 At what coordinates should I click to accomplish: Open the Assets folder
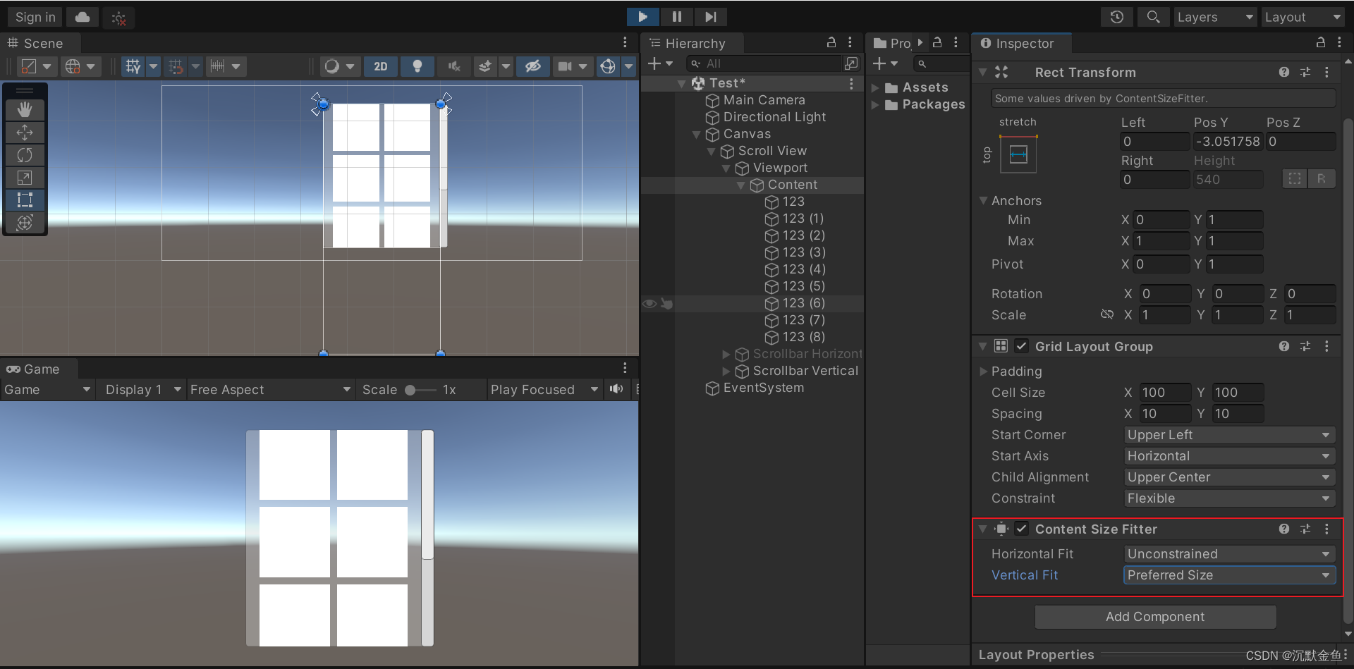(925, 87)
